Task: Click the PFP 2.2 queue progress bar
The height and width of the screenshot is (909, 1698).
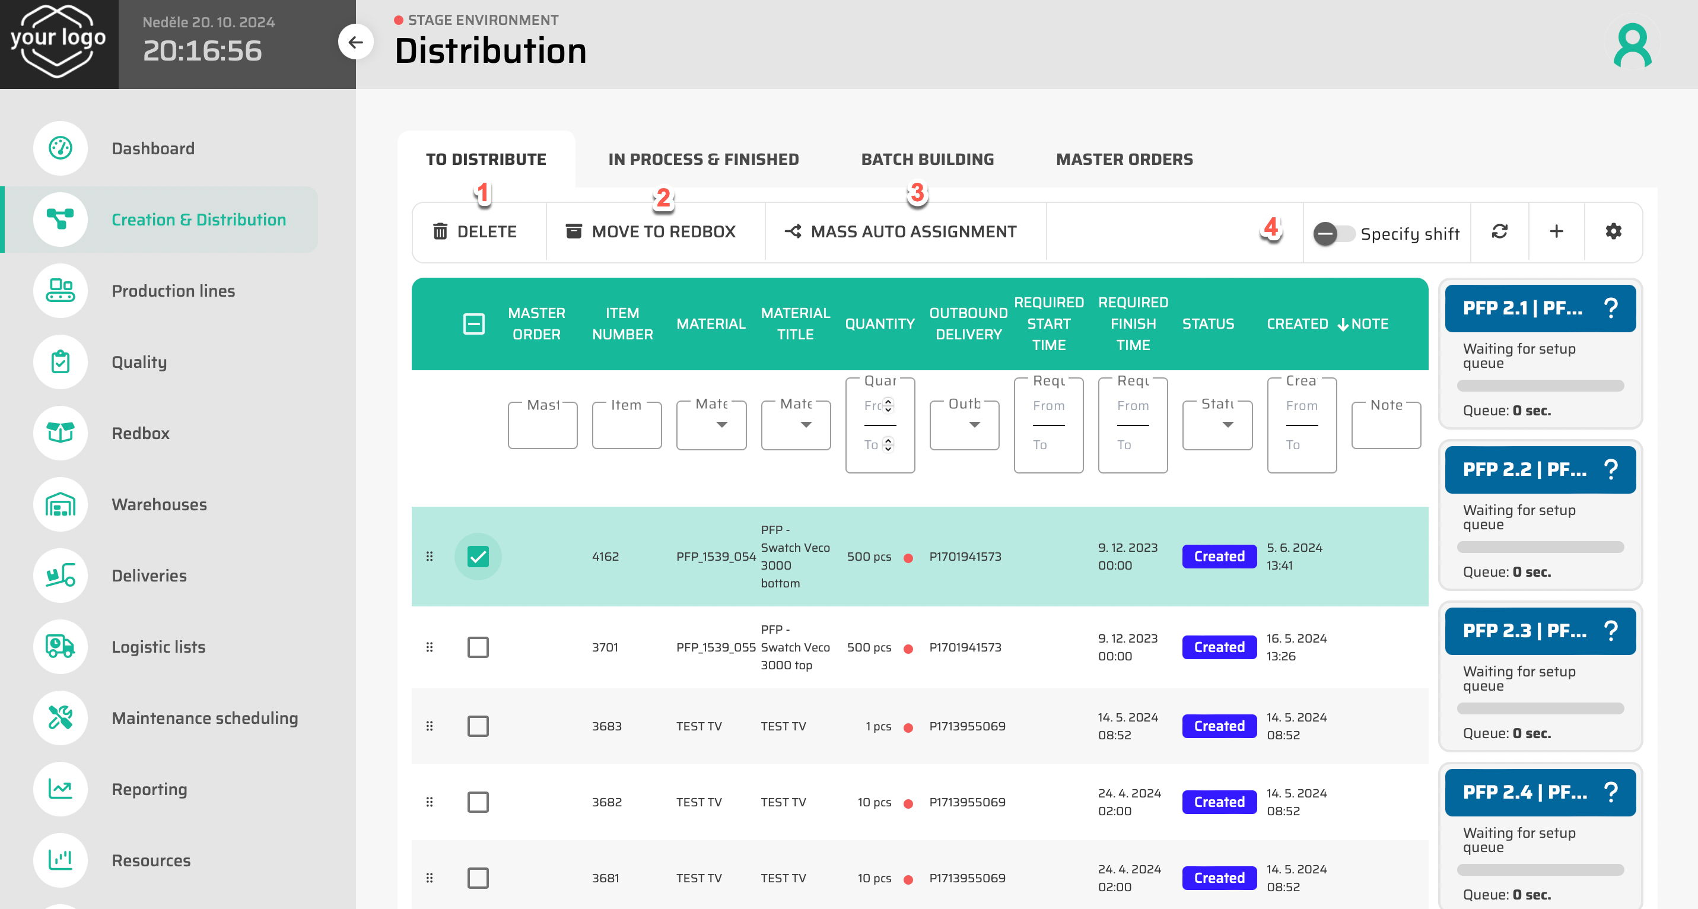Action: pyautogui.click(x=1540, y=547)
